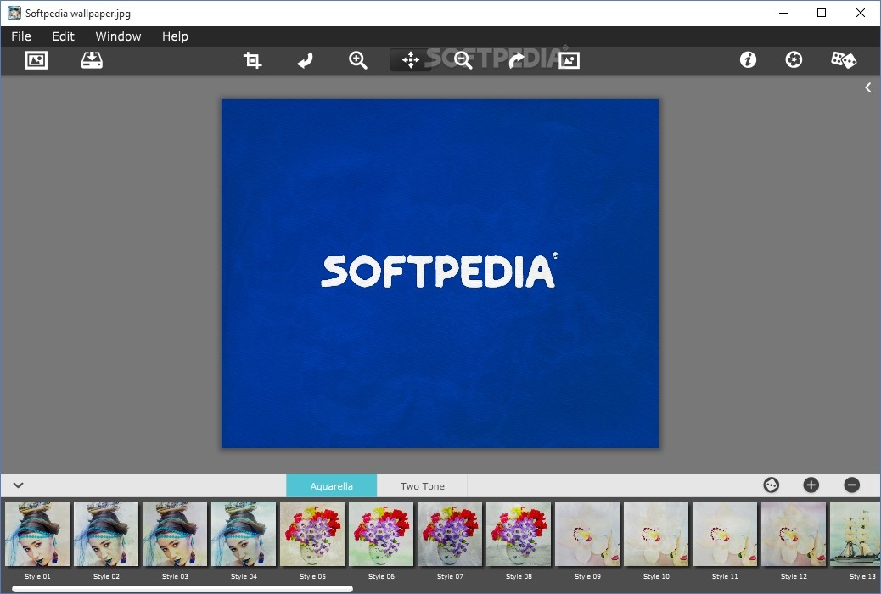
Task: Select the Crop tool
Action: [x=252, y=60]
